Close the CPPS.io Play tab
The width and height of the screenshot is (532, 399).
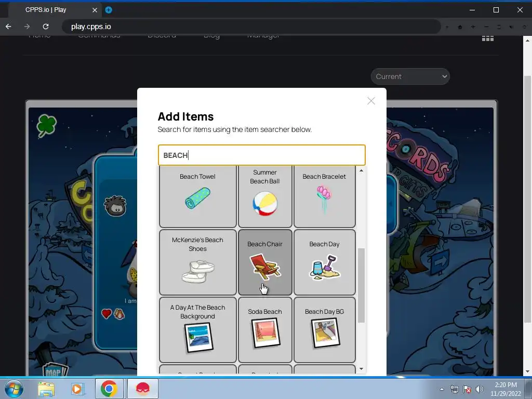coord(95,10)
